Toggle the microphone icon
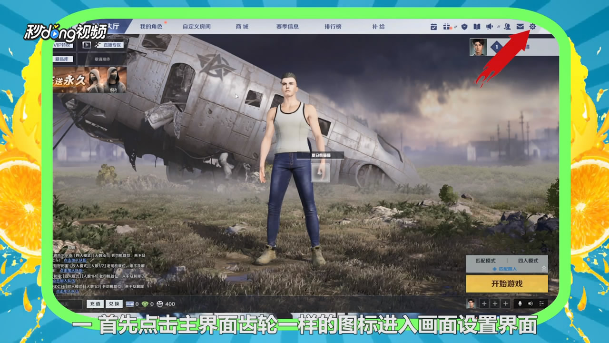This screenshot has height=343, width=609. pyautogui.click(x=520, y=303)
